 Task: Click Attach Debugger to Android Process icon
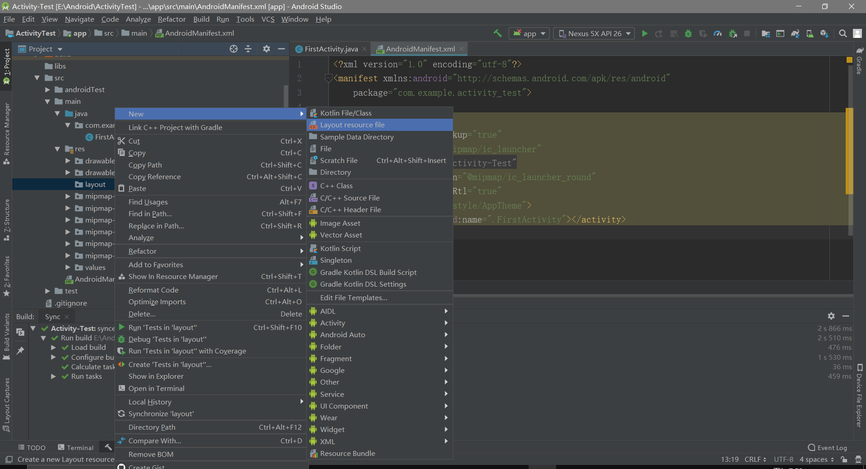(733, 33)
